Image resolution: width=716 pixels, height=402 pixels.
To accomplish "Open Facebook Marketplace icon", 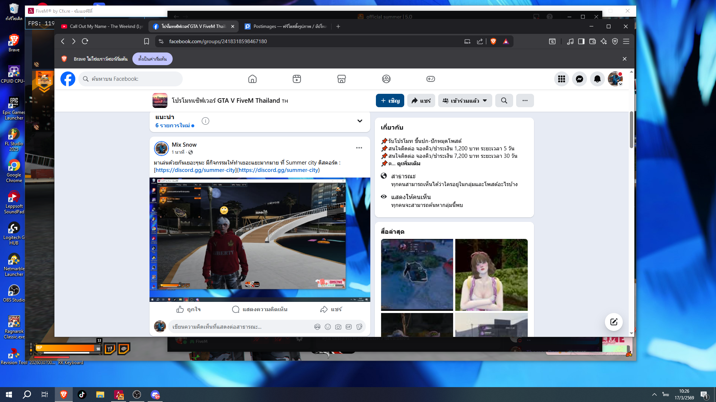I will click(x=341, y=79).
